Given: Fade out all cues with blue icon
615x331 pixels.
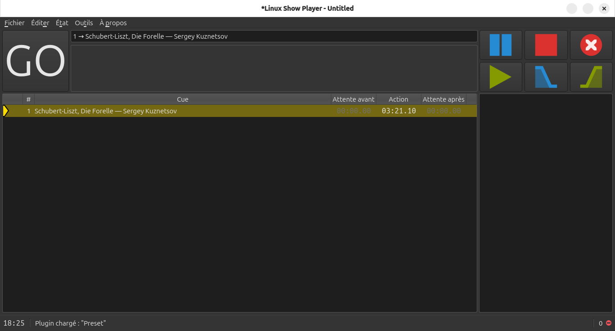Looking at the screenshot, I should tap(546, 77).
